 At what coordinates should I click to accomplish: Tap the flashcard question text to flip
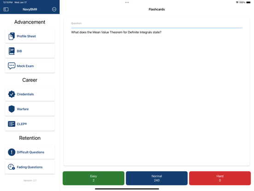(x=116, y=32)
